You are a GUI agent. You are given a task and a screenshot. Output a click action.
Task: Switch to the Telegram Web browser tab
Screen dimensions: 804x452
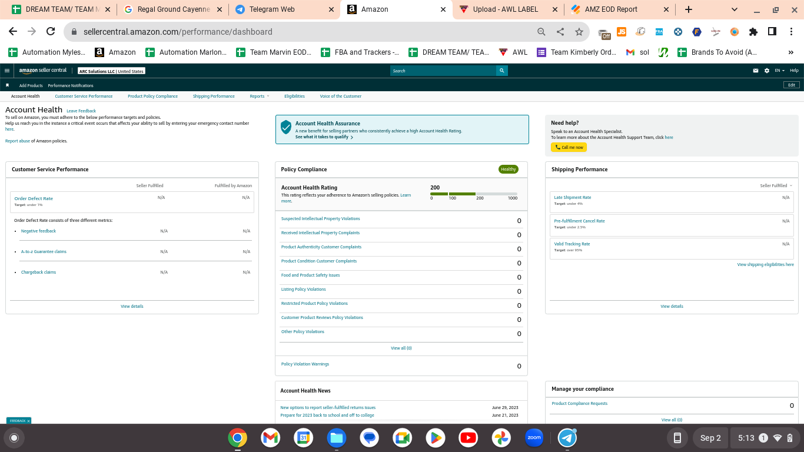coord(284,9)
